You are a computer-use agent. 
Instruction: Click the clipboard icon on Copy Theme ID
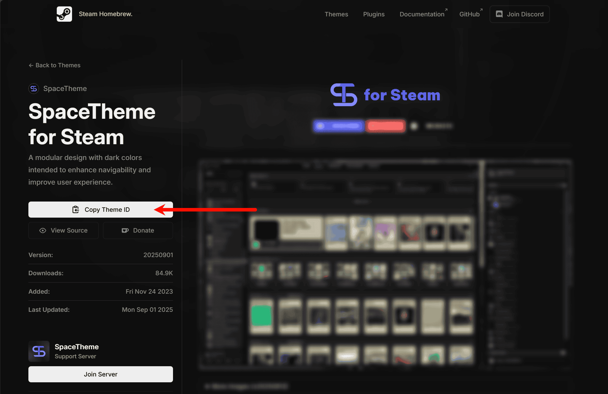pyautogui.click(x=76, y=209)
